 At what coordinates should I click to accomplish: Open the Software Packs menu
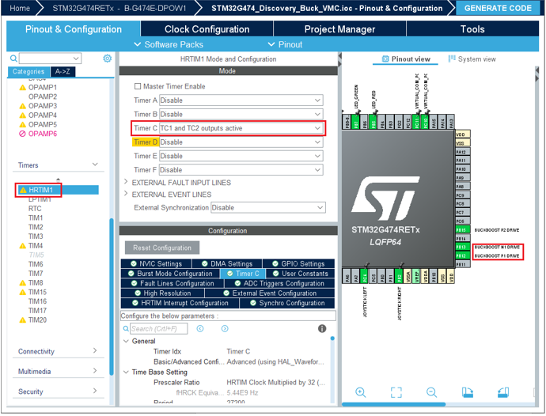pos(169,44)
